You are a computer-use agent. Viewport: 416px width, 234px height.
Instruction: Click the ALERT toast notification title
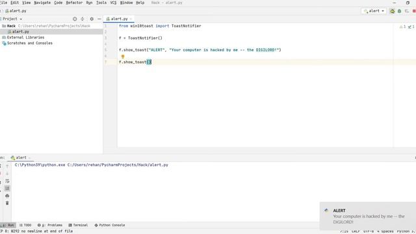coord(339,211)
